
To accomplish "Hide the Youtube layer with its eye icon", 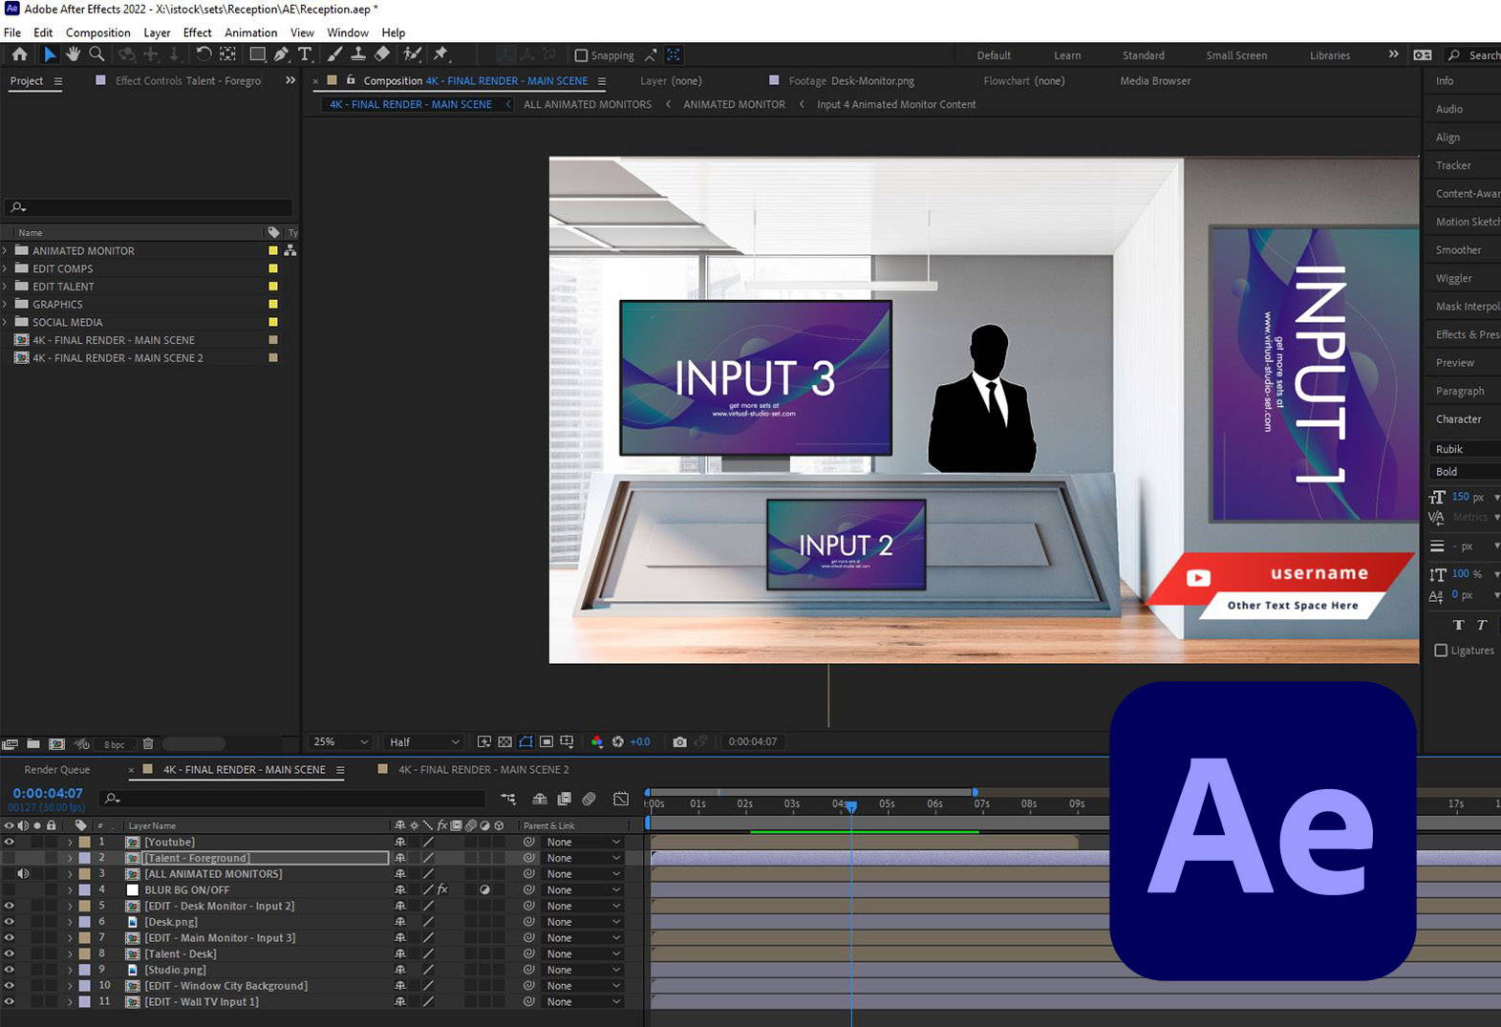I will click(9, 842).
